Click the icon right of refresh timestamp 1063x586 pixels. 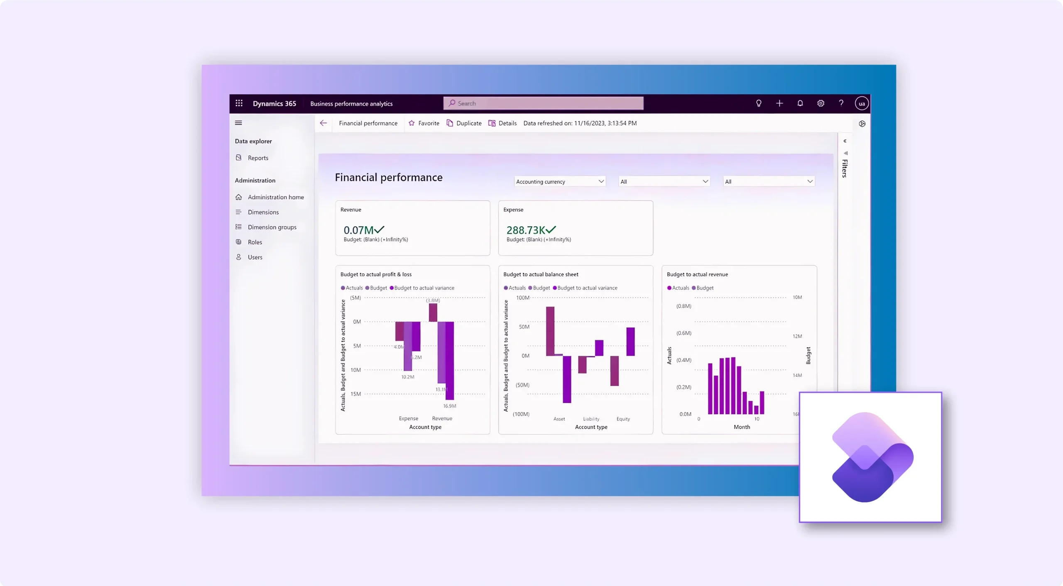click(x=862, y=124)
